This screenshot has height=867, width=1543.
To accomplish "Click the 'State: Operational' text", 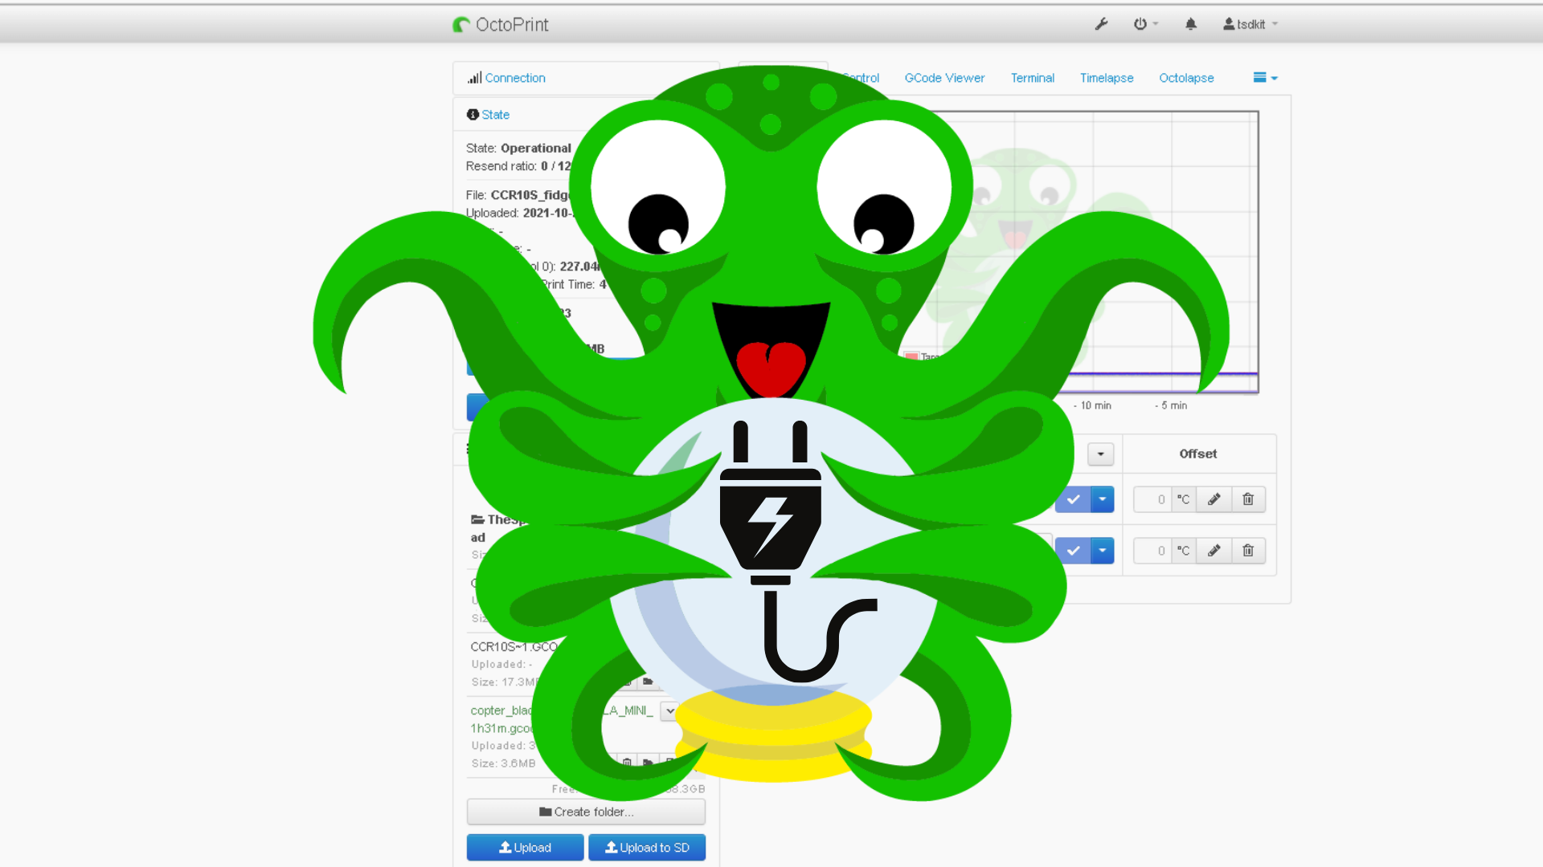I will pos(518,148).
